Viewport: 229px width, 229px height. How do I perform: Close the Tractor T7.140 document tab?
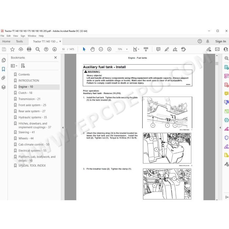[x=60, y=41]
